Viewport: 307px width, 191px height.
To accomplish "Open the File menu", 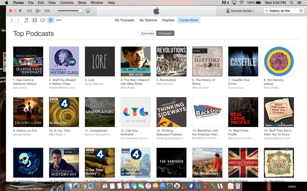I will pos(31,3).
